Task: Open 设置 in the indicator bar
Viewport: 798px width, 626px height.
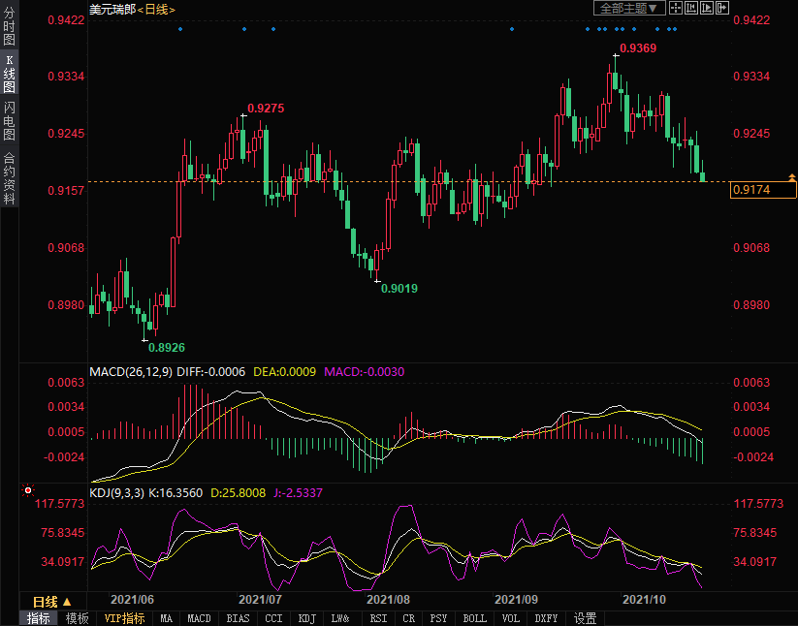Action: pos(585,618)
